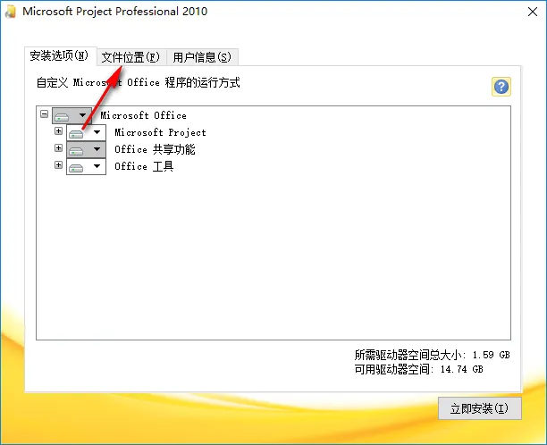Open install-option dropdown for Microsoft Project

pyautogui.click(x=86, y=132)
